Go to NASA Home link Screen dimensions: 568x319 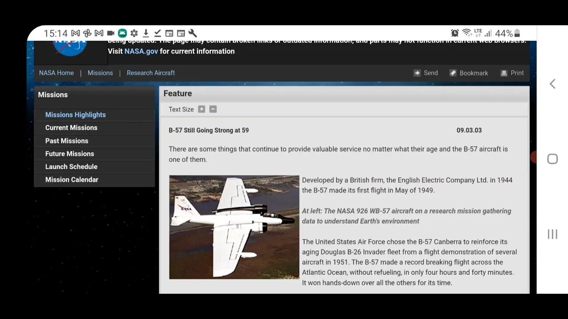coord(56,73)
